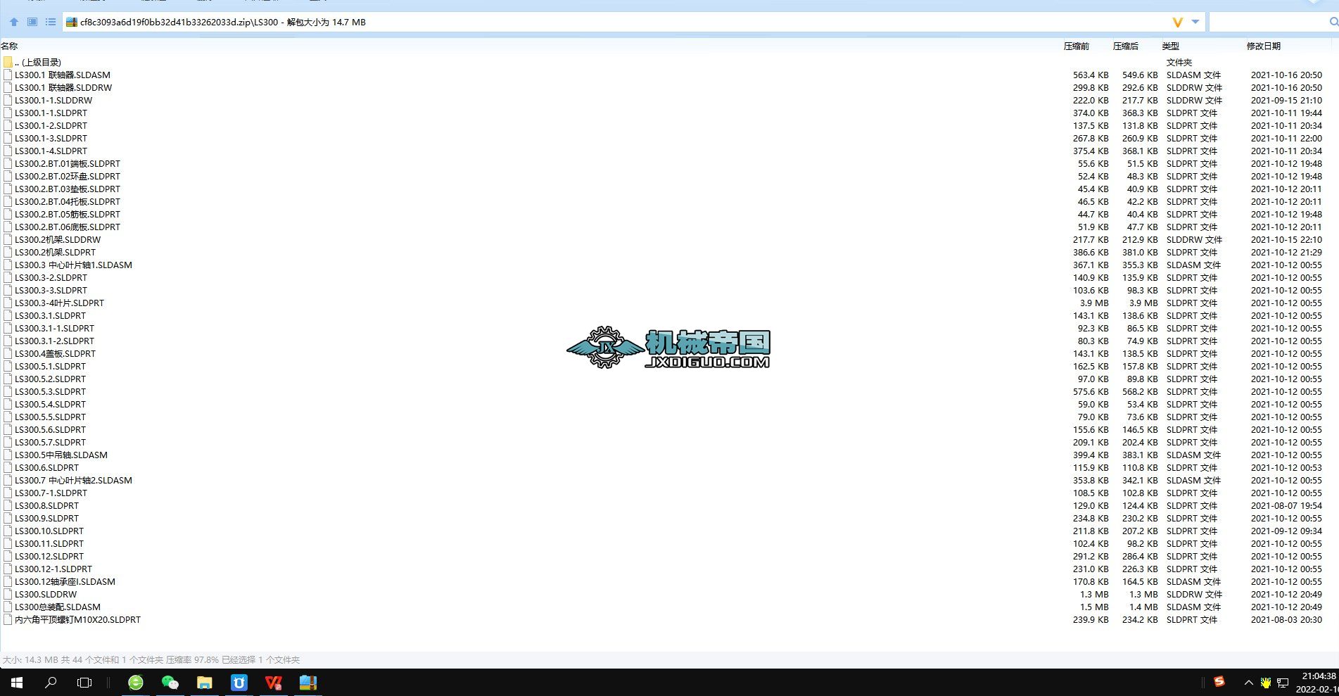The image size is (1339, 696).
Task: Switch to the list view icon
Action: 51,22
